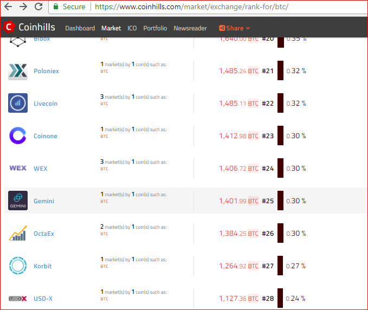Open the Poloniex exchange link
Viewport: 368px width, 310px height.
[46, 71]
